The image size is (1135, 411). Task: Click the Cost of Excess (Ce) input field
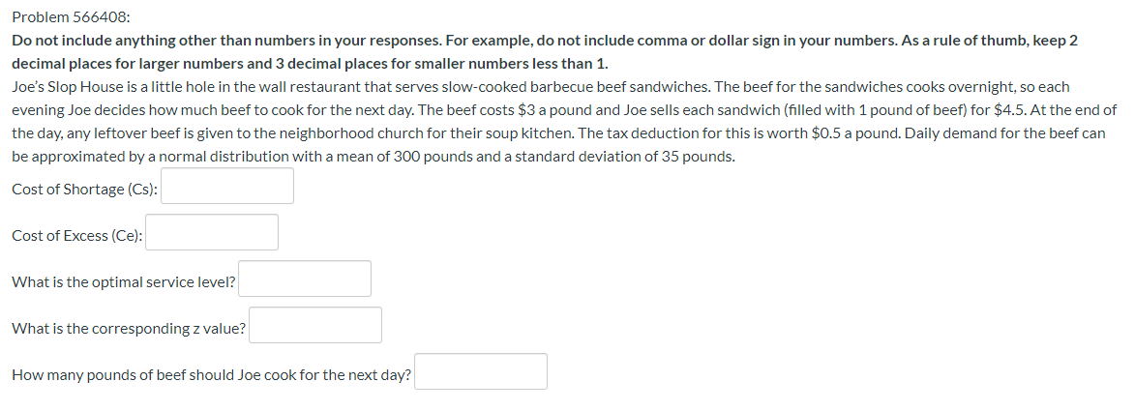(212, 232)
